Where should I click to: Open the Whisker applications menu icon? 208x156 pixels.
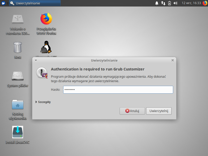pyautogui.click(x=4, y=3)
